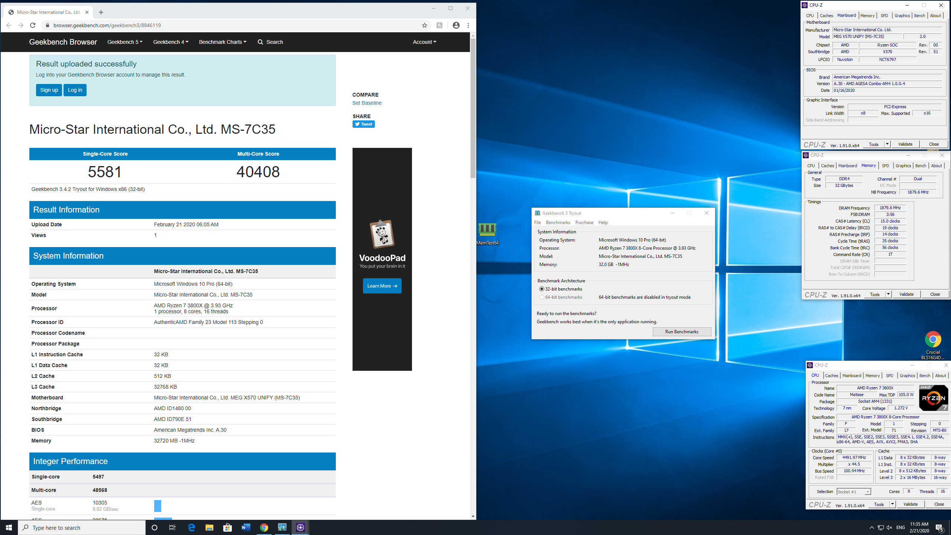The width and height of the screenshot is (951, 535).
Task: Open Purchase menu in Geekbench 3 Tryout
Action: click(x=584, y=223)
